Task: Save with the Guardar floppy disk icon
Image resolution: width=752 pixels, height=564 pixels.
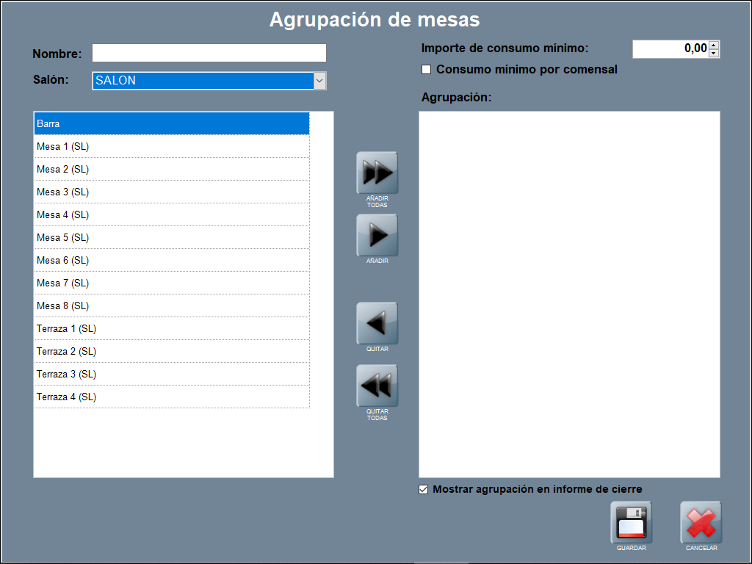Action: click(631, 523)
